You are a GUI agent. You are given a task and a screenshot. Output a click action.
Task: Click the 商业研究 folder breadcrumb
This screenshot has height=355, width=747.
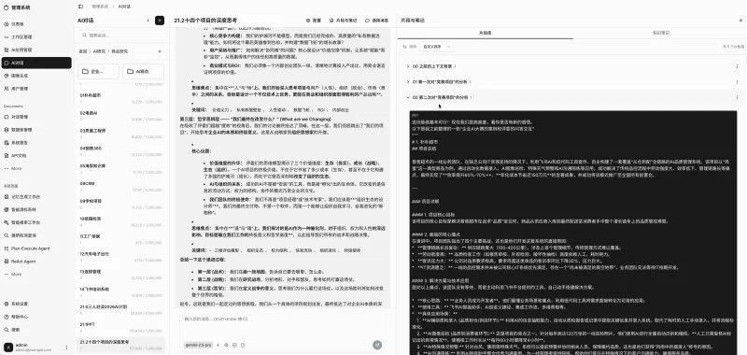pyautogui.click(x=120, y=51)
